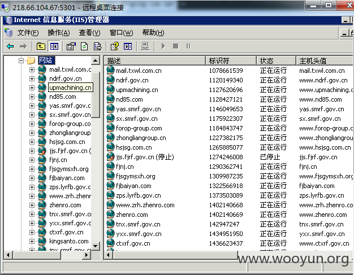Expand the mail.txwl.com.cn tree node

tap(32, 69)
